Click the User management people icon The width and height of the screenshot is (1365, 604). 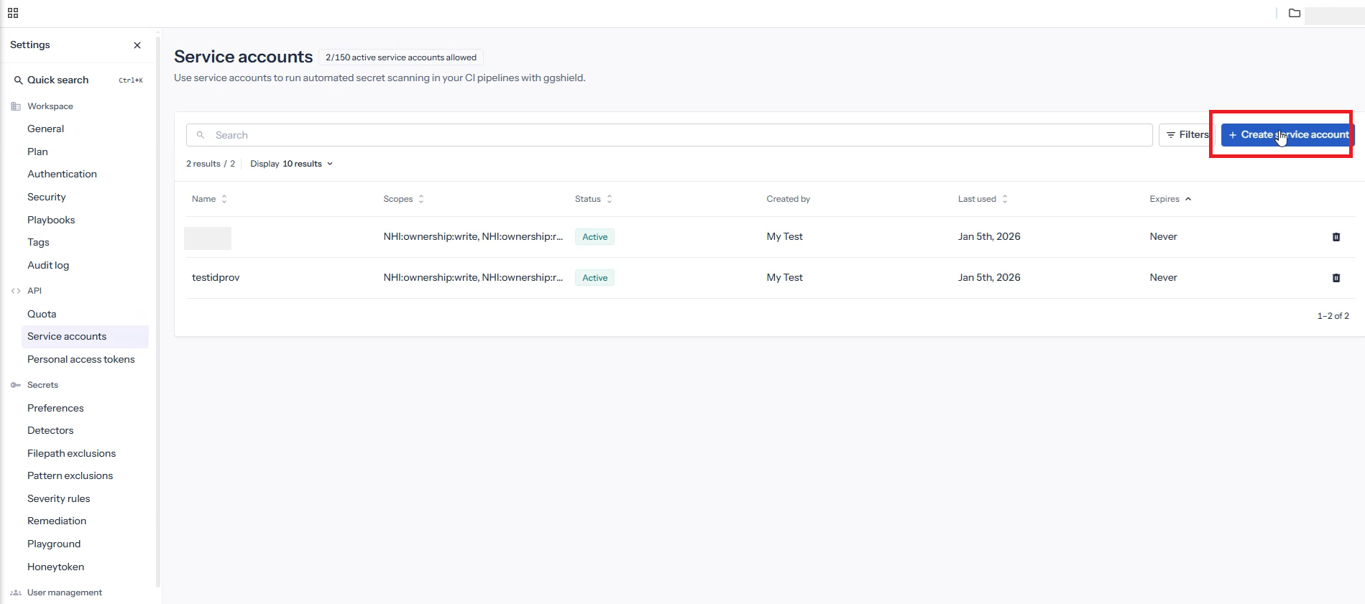click(16, 593)
